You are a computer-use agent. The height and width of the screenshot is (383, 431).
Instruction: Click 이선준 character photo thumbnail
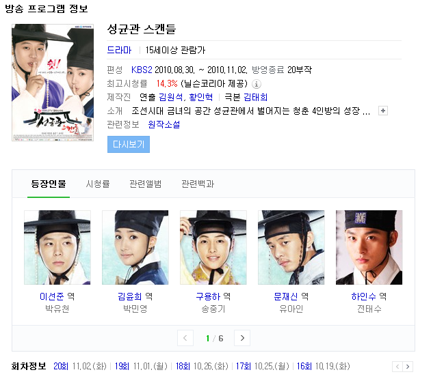(57, 247)
